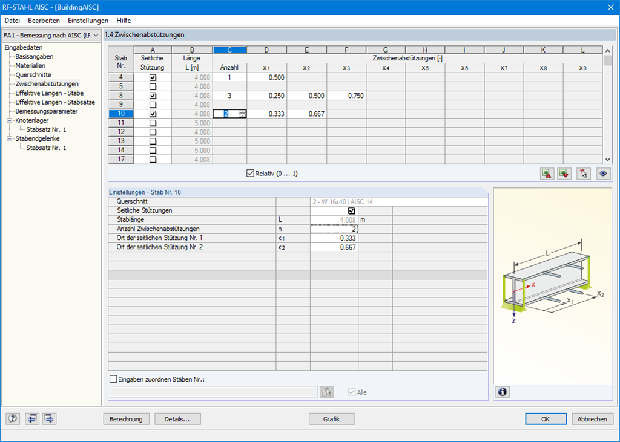Collapse the Knotenlager tree node
This screenshot has height=442, width=620.
[10, 120]
